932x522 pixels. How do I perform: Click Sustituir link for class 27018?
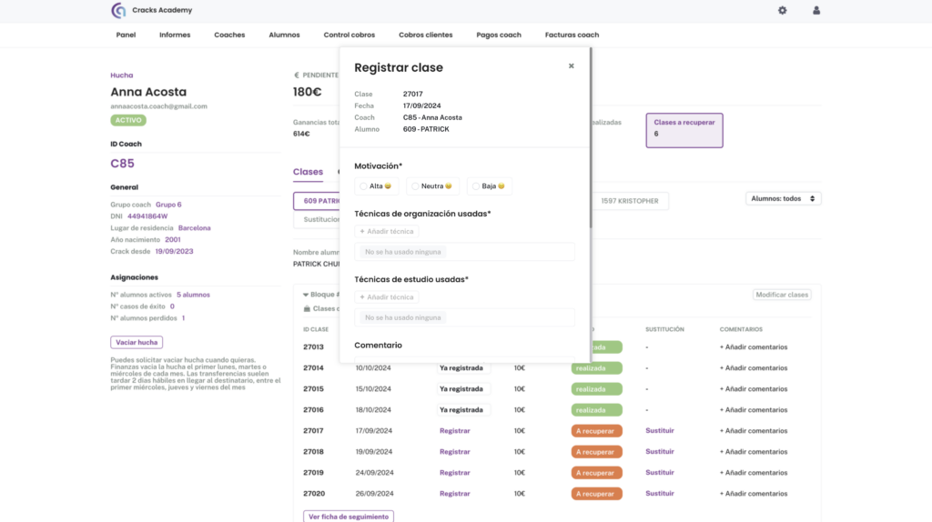(659, 451)
